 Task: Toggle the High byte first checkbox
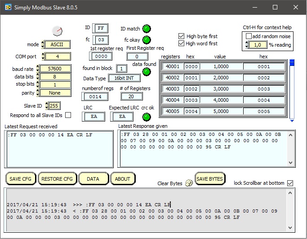click(x=181, y=36)
